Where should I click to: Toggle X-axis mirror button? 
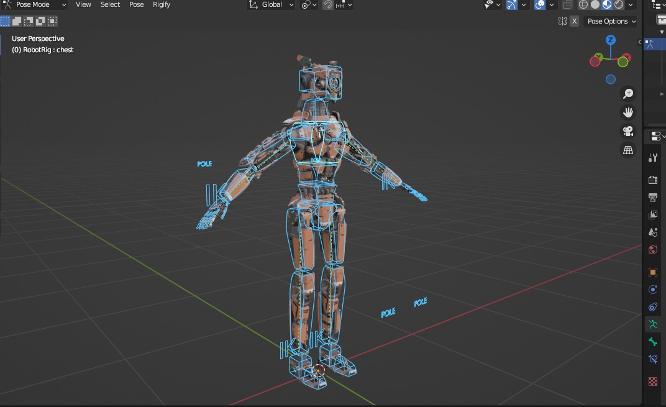tap(574, 21)
